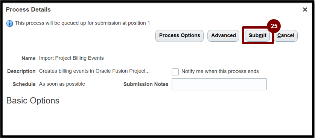Image resolution: width=315 pixels, height=138 pixels.
Task: Click the Advanced button
Action: (224, 36)
